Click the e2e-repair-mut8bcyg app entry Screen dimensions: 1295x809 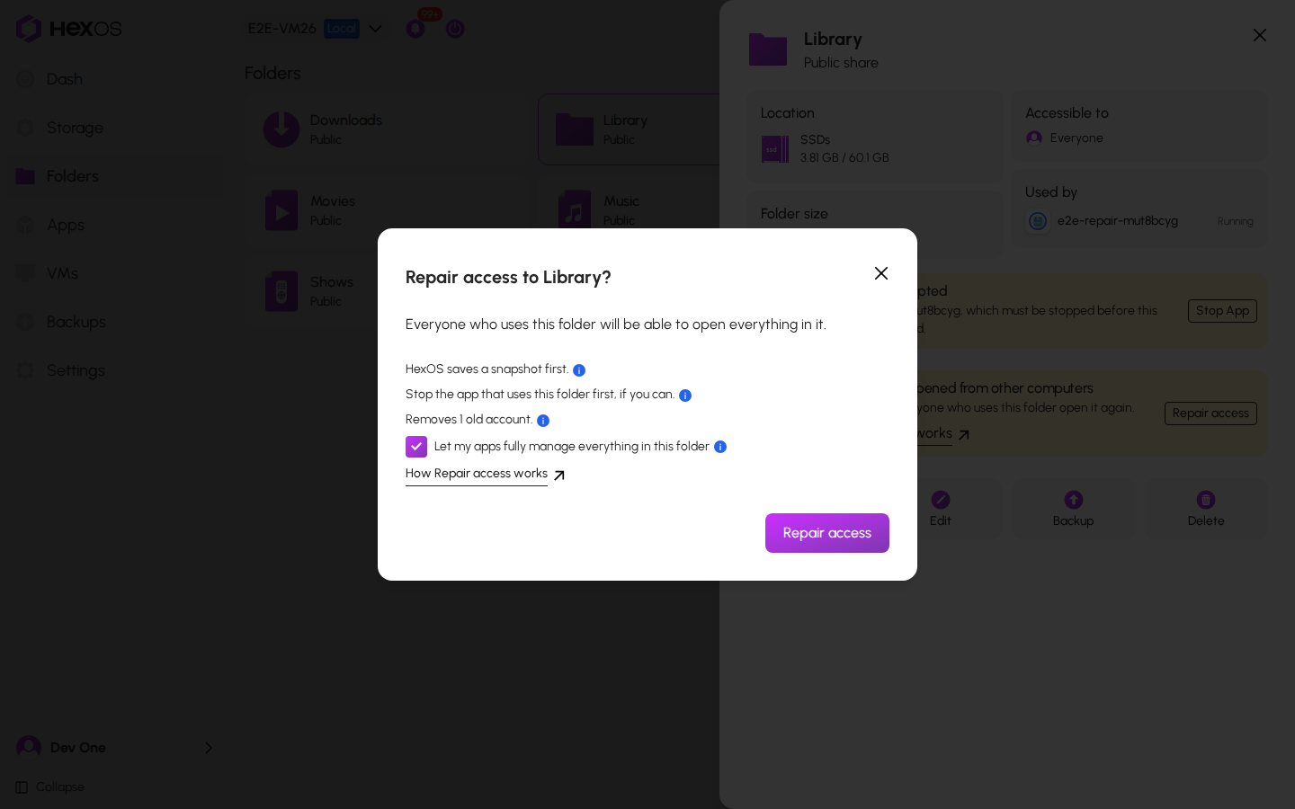coord(1140,221)
